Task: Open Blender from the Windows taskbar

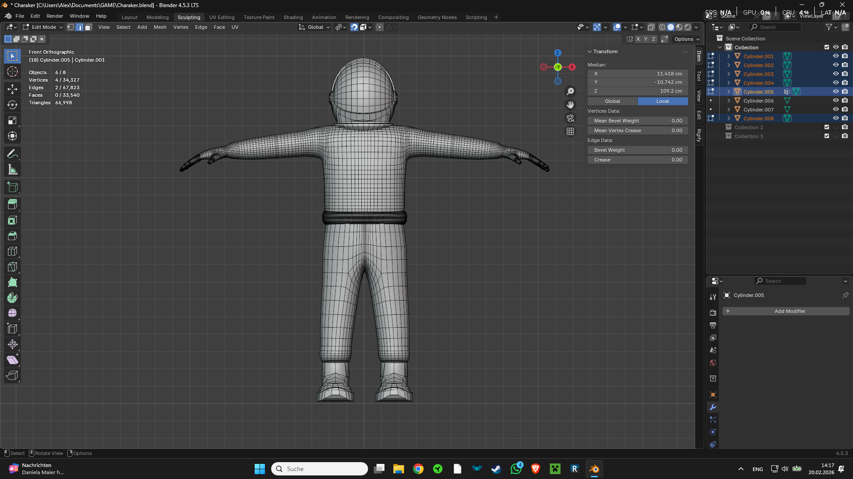Action: coord(594,469)
